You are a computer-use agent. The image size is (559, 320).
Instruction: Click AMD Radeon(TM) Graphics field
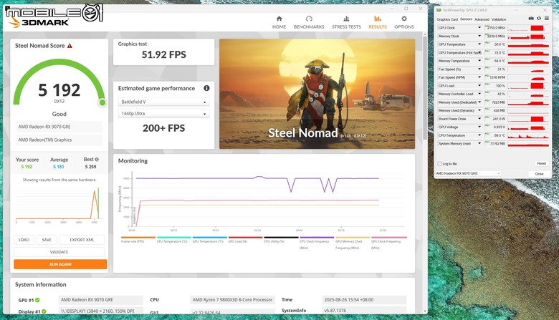59,140
